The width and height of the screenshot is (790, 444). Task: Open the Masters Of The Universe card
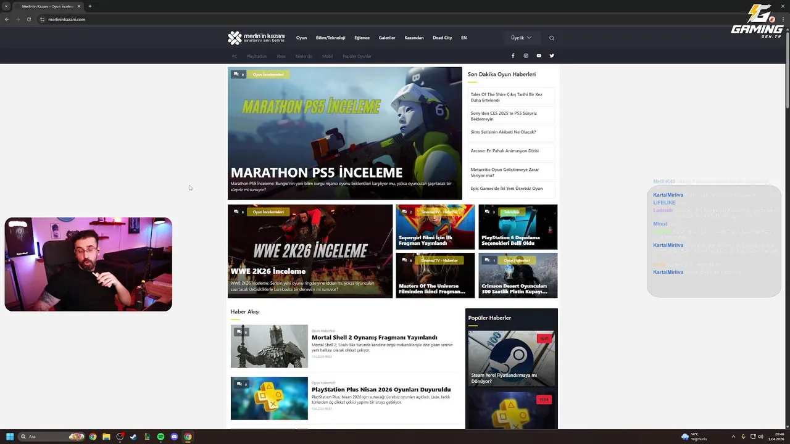[435, 275]
